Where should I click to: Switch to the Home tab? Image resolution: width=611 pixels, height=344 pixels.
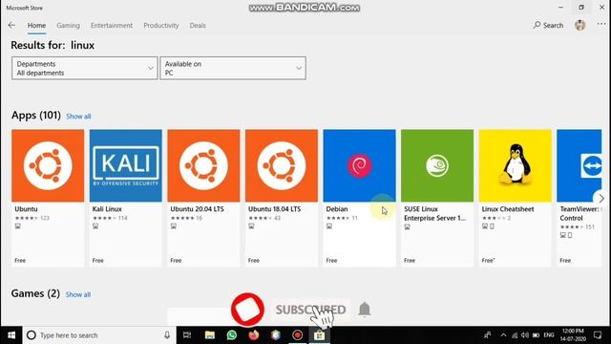tap(36, 26)
